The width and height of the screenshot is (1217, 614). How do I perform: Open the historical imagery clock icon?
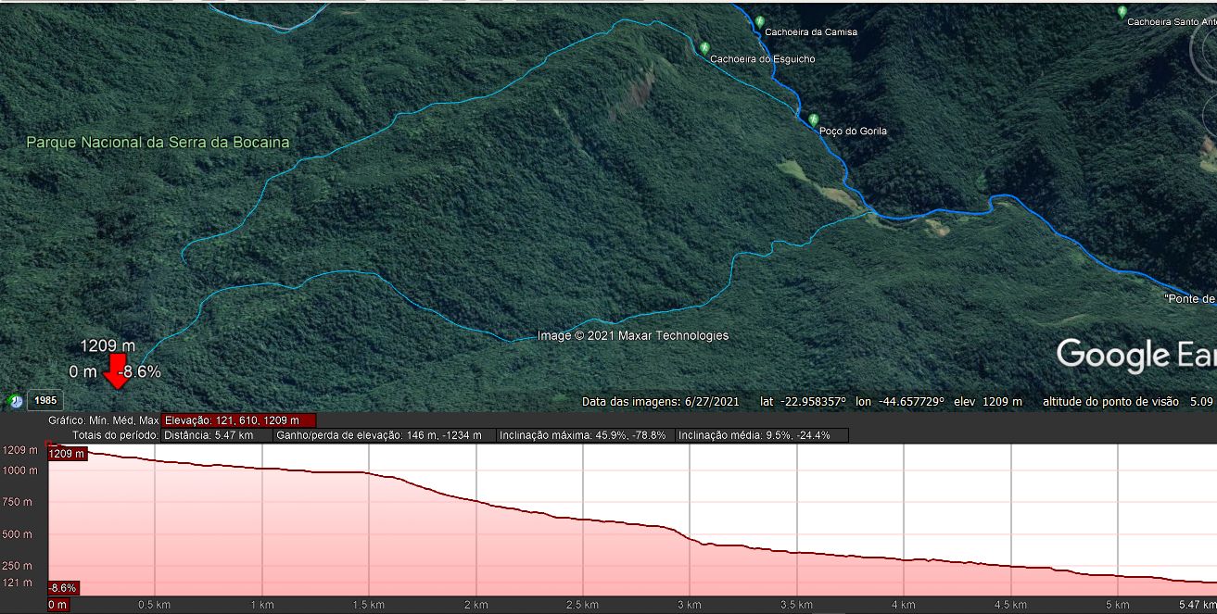click(x=15, y=401)
